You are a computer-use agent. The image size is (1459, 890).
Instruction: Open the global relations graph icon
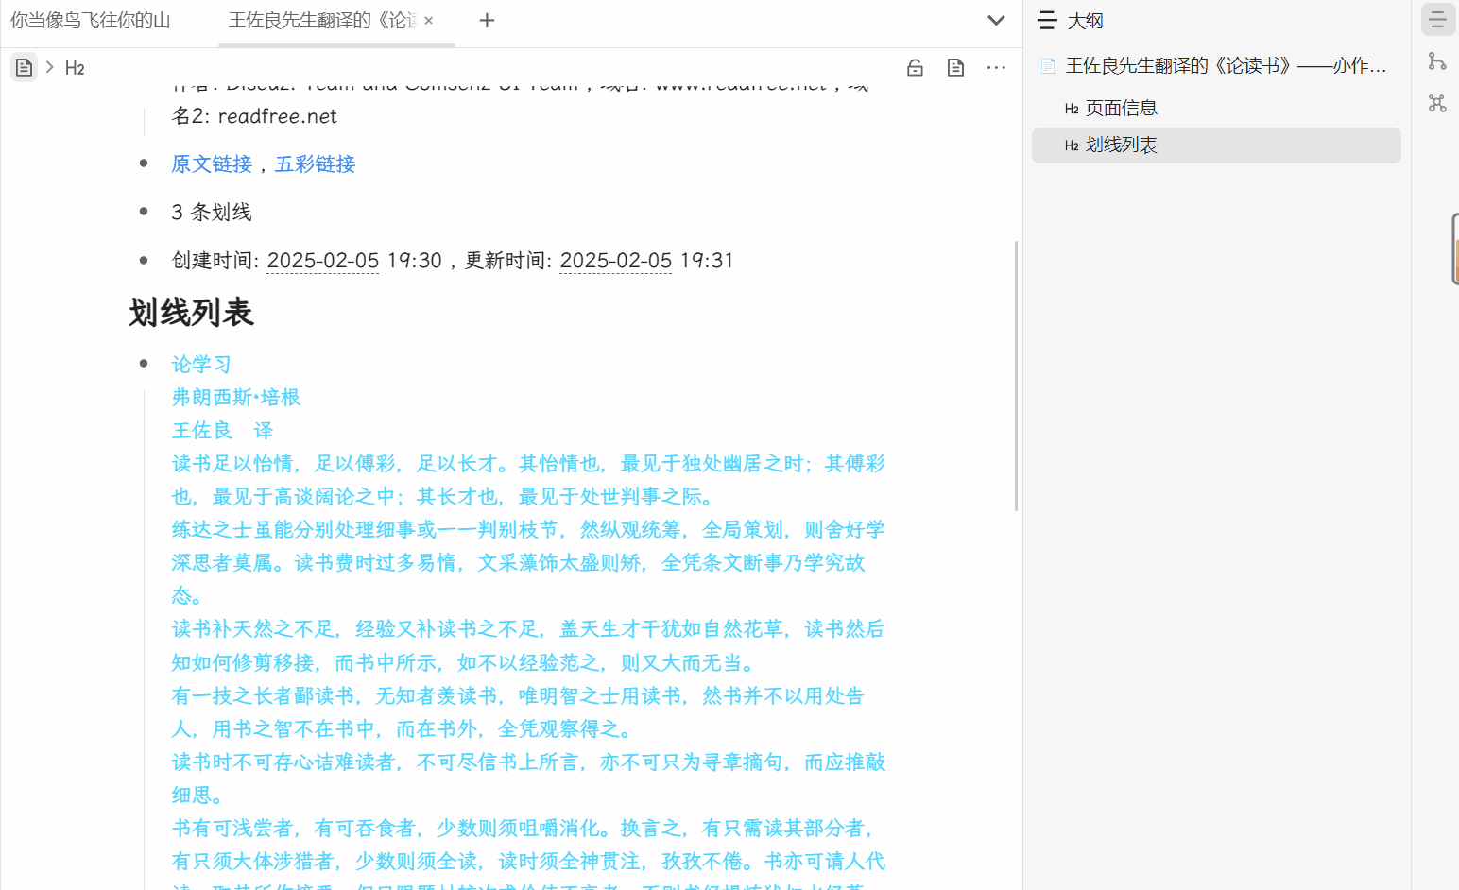(1437, 104)
